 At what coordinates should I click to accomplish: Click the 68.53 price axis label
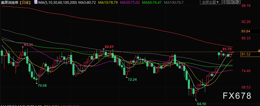click(x=246, y=87)
